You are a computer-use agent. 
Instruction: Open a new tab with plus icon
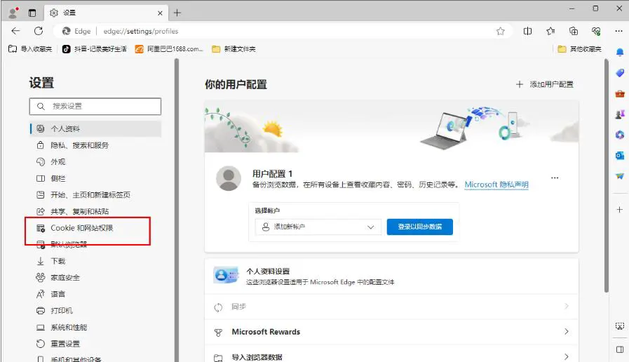pos(177,13)
